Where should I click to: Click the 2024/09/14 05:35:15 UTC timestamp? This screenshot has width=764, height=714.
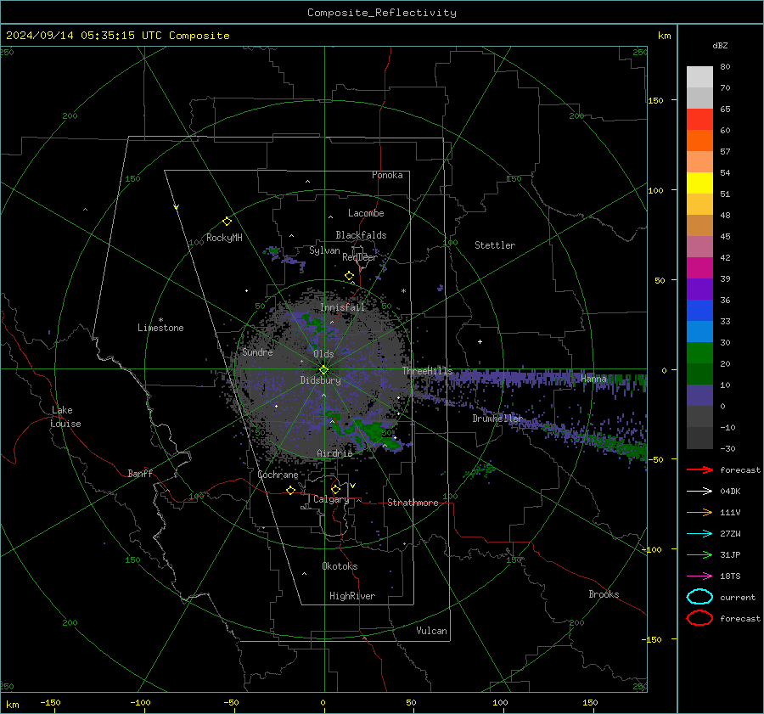(84, 36)
